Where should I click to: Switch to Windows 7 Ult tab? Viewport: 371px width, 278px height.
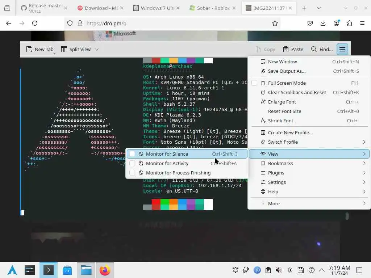[157, 8]
